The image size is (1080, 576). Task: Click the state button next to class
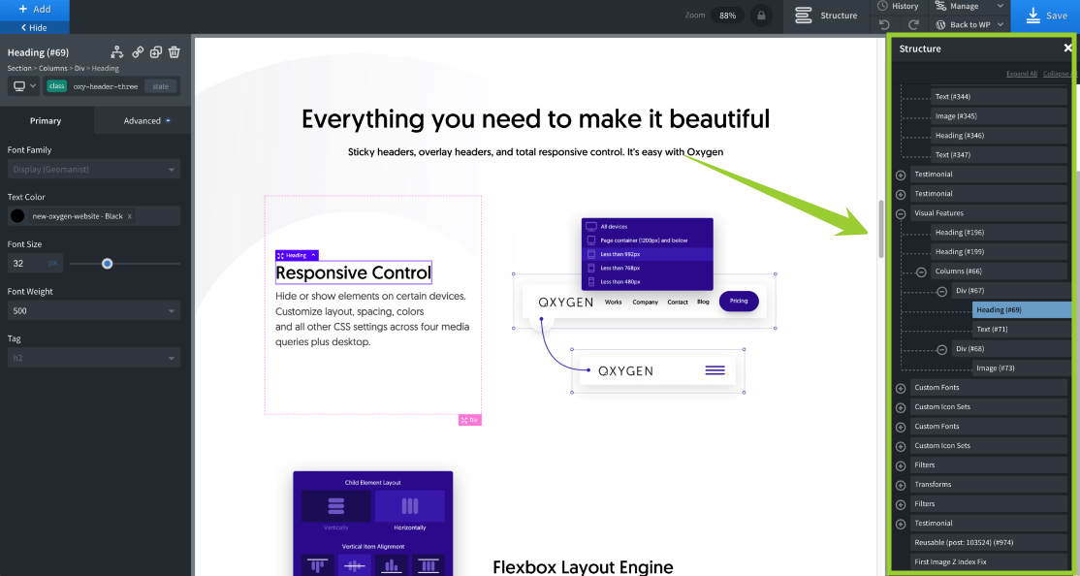tap(161, 86)
